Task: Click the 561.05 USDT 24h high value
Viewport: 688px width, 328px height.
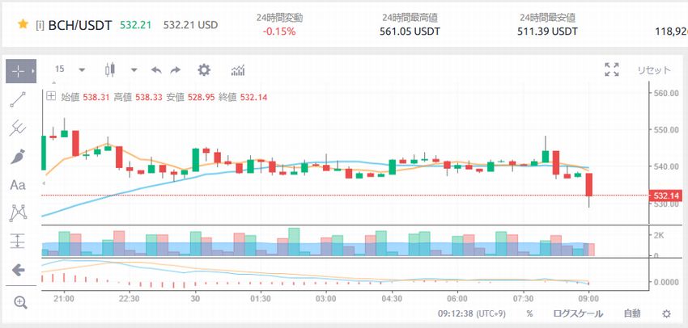Action: point(410,32)
